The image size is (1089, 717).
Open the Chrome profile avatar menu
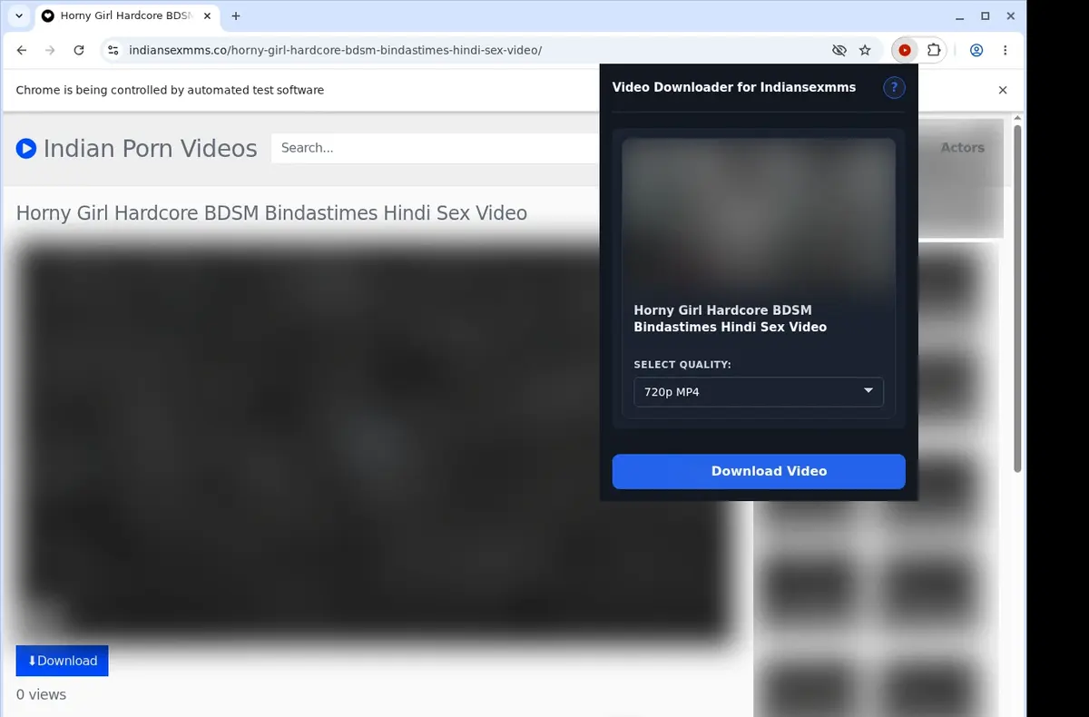(x=976, y=50)
